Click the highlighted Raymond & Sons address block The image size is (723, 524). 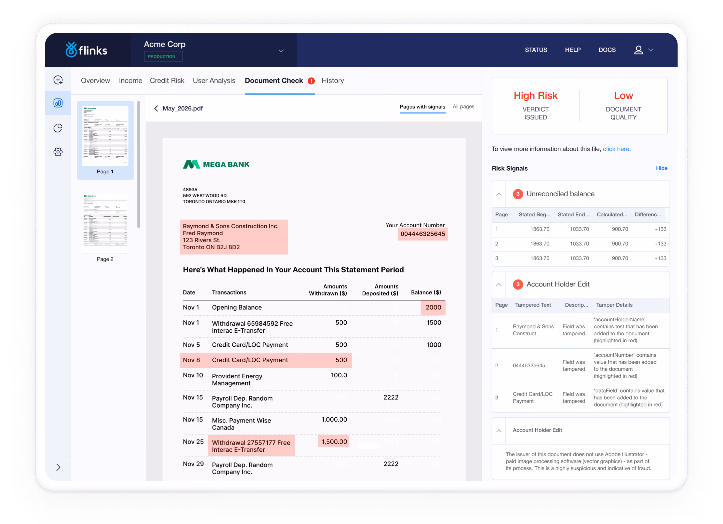(x=234, y=237)
